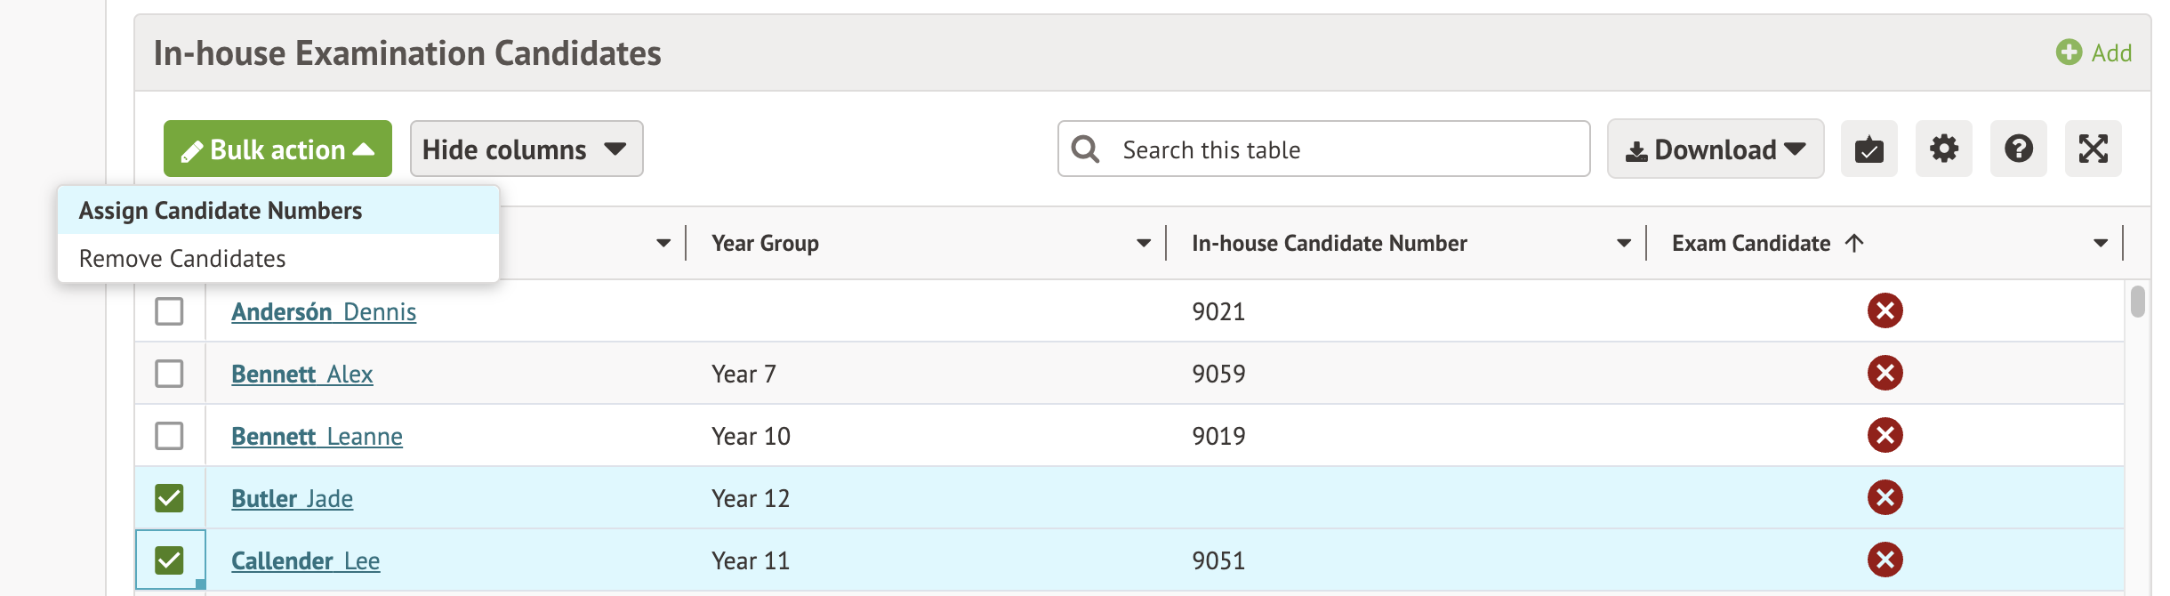This screenshot has height=596, width=2170.
Task: Uncheck Butler Jade's checkbox
Action: point(169,498)
